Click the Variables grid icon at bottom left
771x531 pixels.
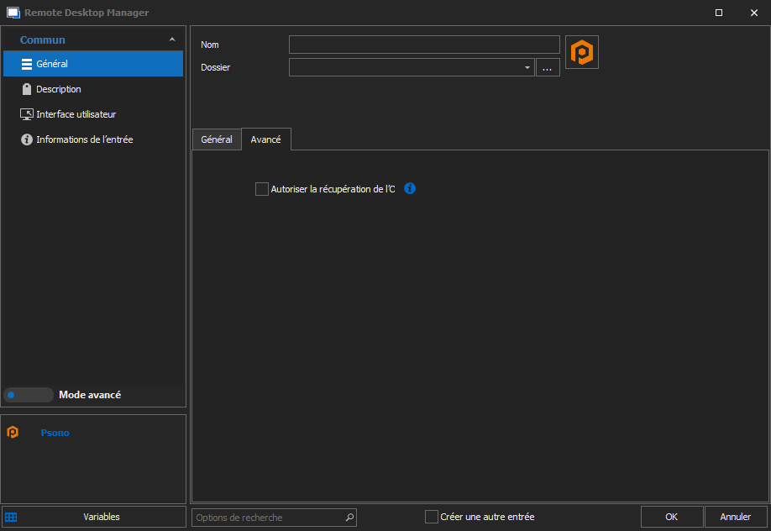[11, 517]
